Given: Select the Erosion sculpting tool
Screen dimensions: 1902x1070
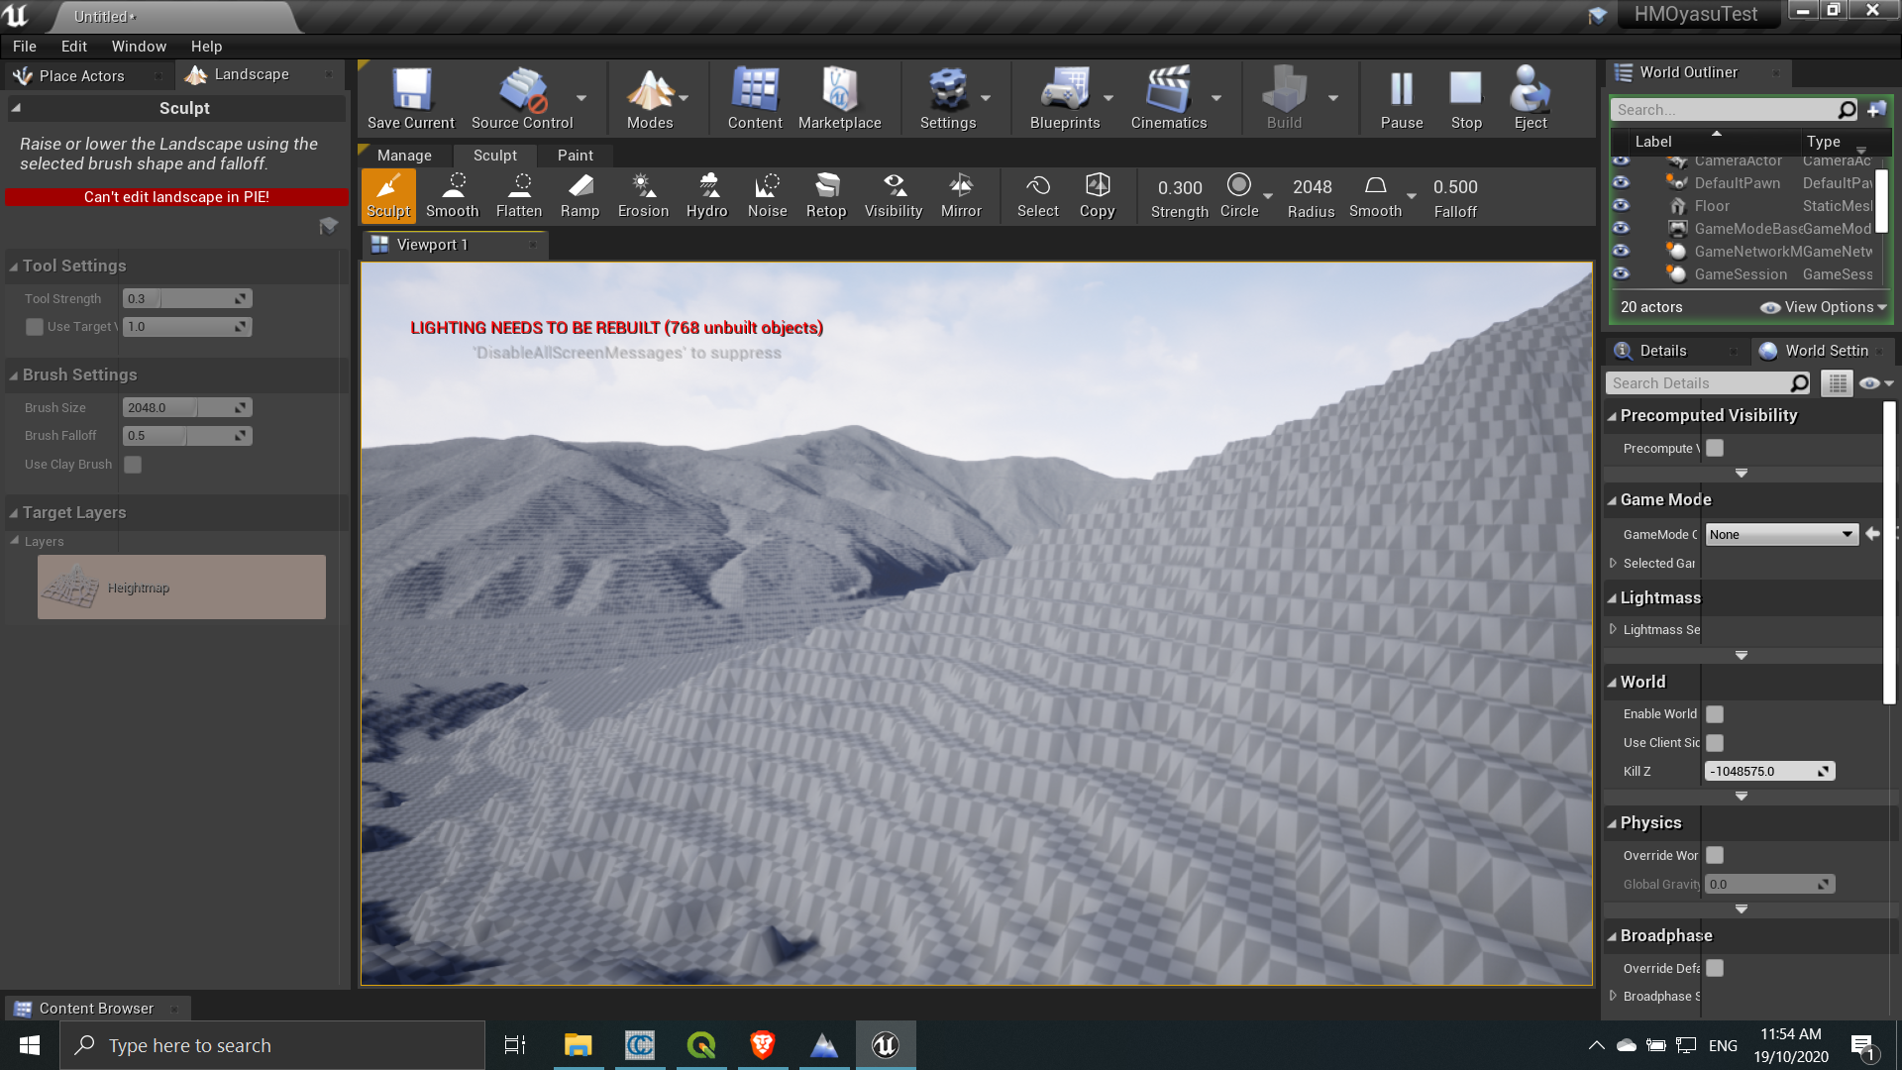Looking at the screenshot, I should [x=642, y=195].
